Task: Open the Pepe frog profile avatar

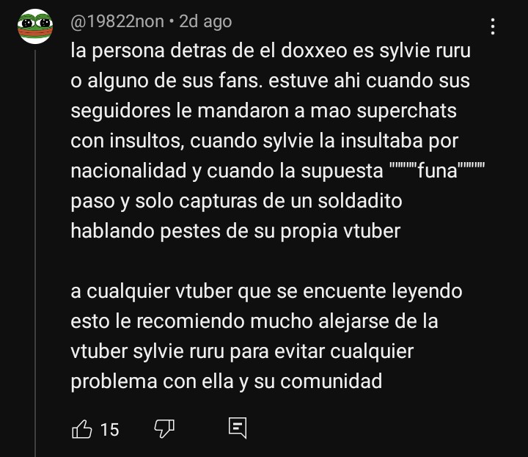Action: 35,26
